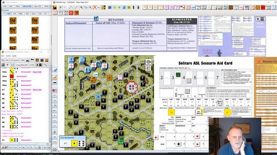Image resolution: width=277 pixels, height=155 pixels.
Task: Click the red X ALL clear button
Action: point(97,7)
